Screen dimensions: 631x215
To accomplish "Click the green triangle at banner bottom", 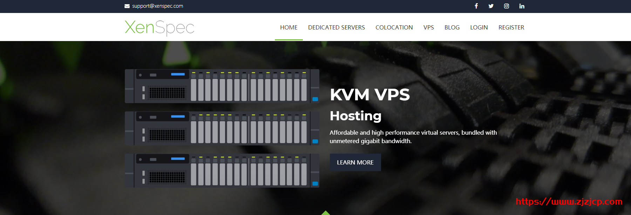I will pyautogui.click(x=326, y=213).
